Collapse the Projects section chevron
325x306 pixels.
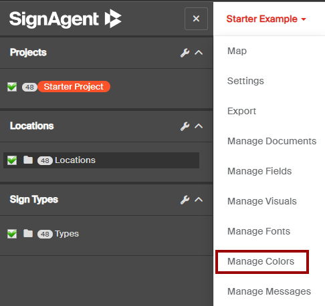pyautogui.click(x=199, y=53)
